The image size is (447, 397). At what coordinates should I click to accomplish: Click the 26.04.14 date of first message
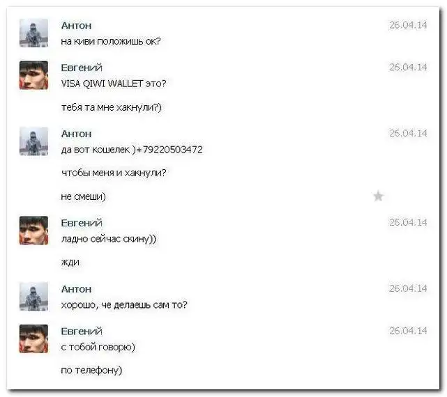point(408,25)
